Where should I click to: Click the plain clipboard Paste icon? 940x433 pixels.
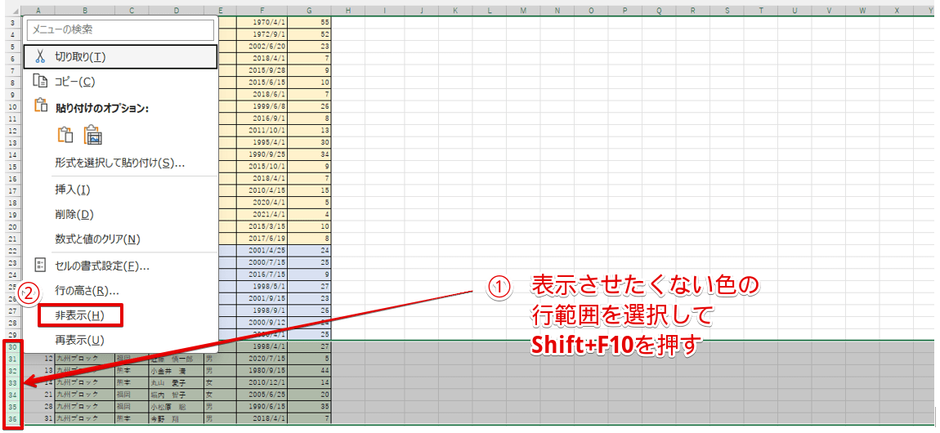coord(65,135)
